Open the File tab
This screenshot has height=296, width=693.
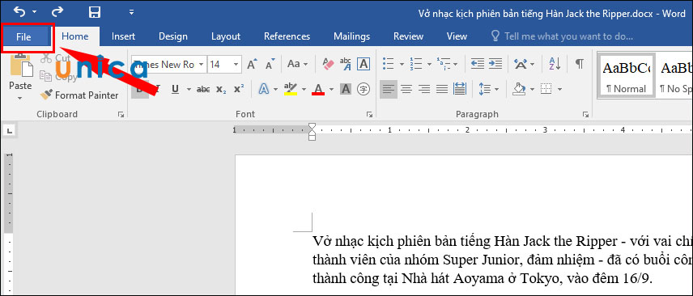click(x=23, y=36)
